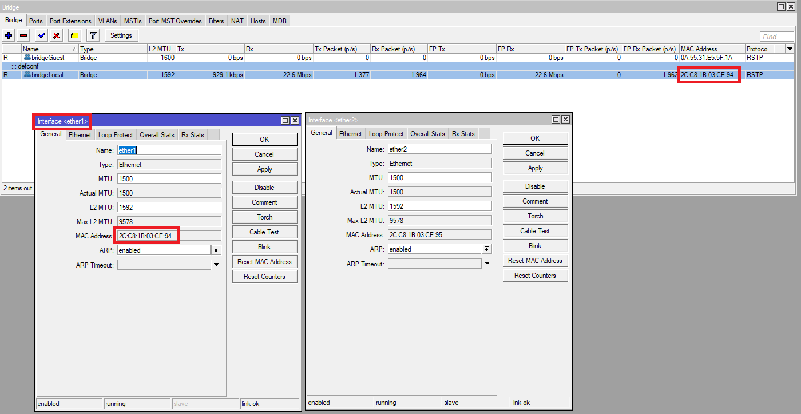This screenshot has width=801, height=414.
Task: Open Overall Stats tab in ether2 window
Action: tap(428, 134)
